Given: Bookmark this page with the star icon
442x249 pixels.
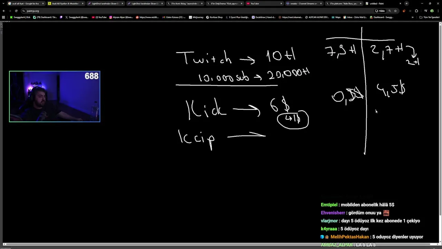Looking at the screenshot, I should click(395, 11).
